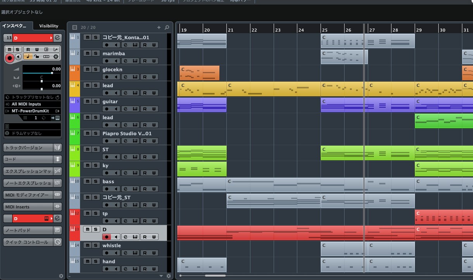Click the コード section icon
The image size is (473, 280).
coord(58,159)
